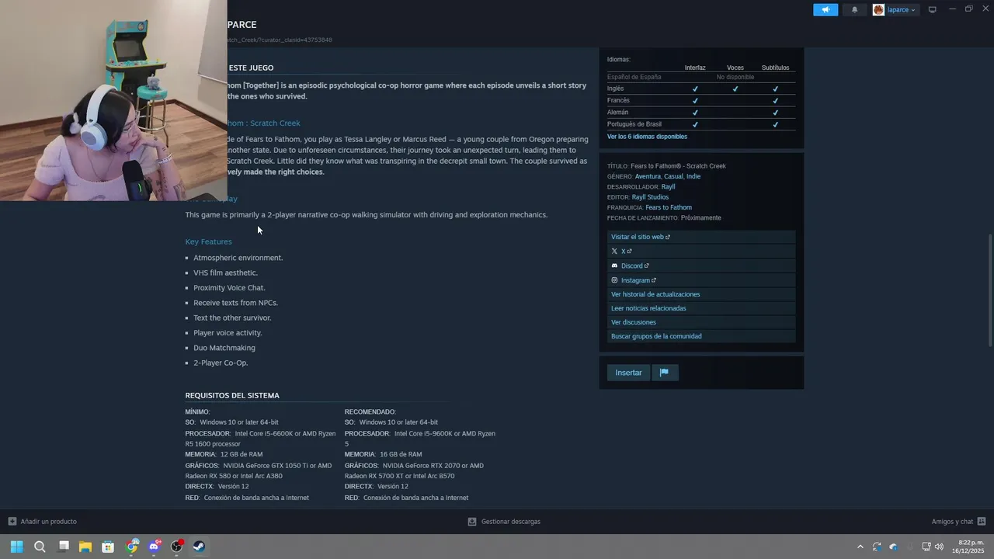Screen dimensions: 994x559
Task: Click the Portugués de Brasil language row
Action: click(701, 124)
